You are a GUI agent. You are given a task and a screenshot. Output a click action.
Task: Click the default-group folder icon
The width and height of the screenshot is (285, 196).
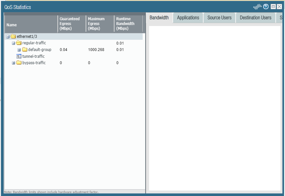[x=25, y=49]
